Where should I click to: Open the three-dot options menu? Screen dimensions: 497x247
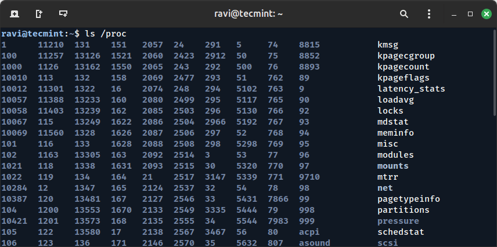(x=429, y=14)
